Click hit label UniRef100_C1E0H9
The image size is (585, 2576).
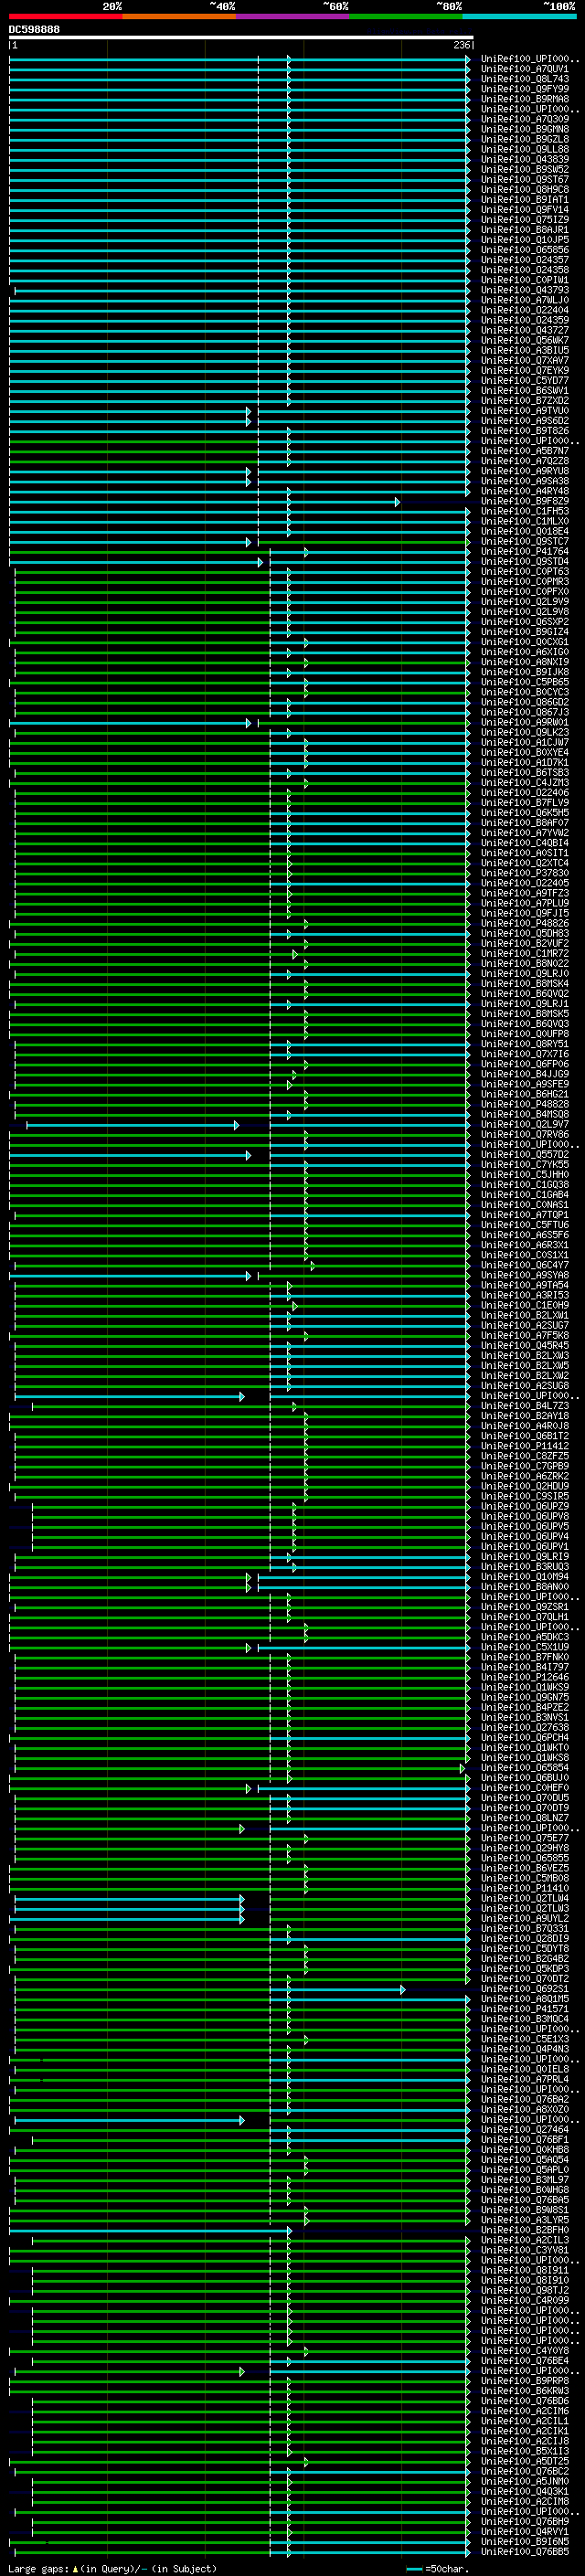[525, 1305]
